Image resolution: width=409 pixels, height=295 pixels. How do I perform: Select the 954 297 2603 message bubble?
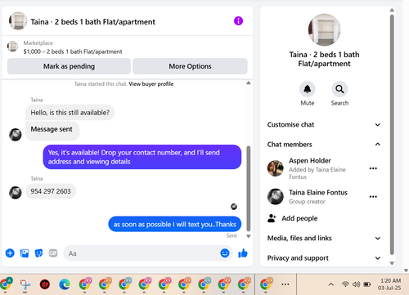[51, 191]
